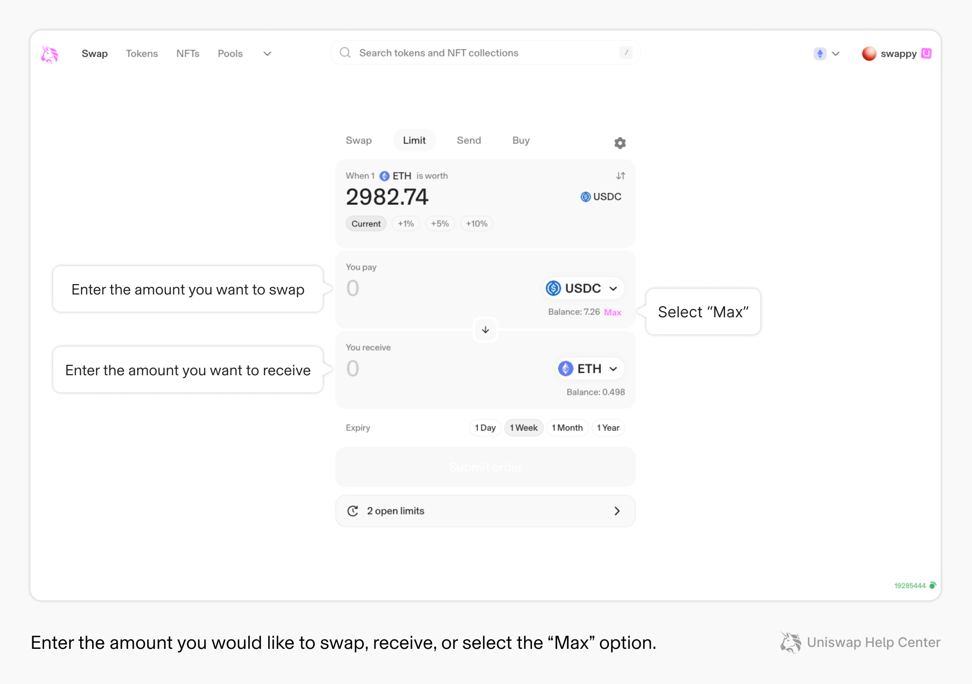
Task: Click the Expiry label
Action: click(x=358, y=428)
